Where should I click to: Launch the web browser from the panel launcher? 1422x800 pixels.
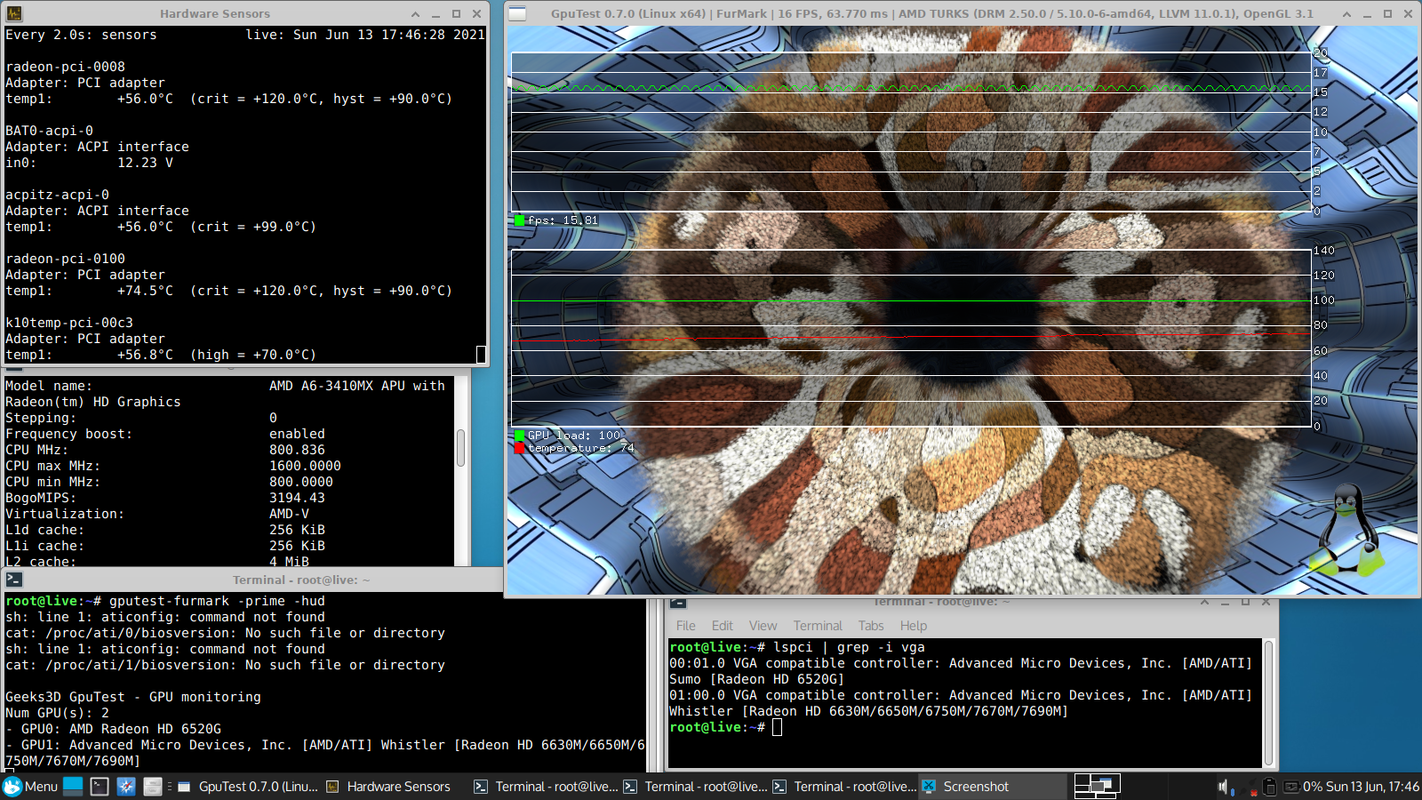[x=126, y=787]
